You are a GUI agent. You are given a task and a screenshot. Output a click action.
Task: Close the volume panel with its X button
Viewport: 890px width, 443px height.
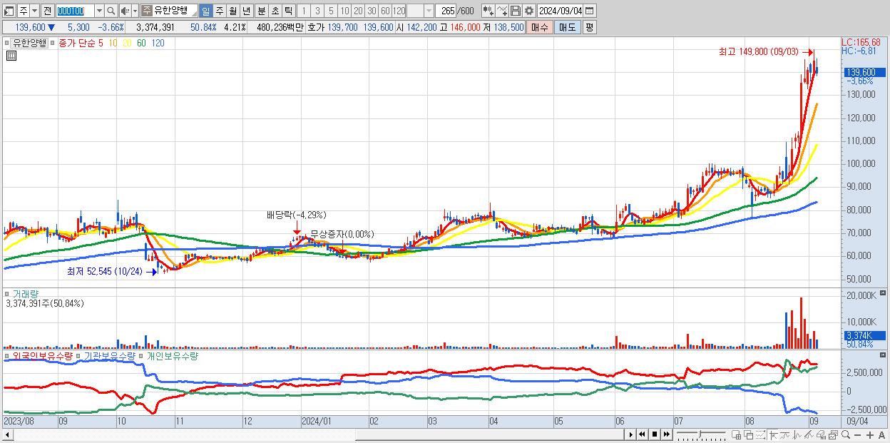tap(884, 293)
